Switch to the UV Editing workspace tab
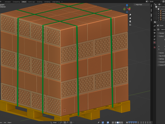 [x=47, y=2]
